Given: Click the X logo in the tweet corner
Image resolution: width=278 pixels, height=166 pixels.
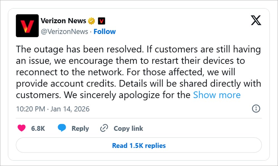Looking at the screenshot, I should [256, 20].
